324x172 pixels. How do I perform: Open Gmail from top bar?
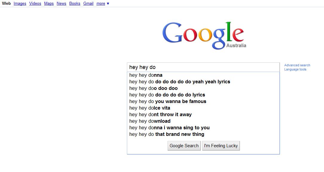click(88, 4)
